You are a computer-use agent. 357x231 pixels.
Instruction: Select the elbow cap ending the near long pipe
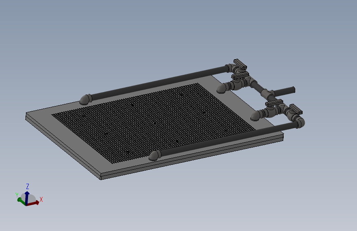click(x=155, y=155)
